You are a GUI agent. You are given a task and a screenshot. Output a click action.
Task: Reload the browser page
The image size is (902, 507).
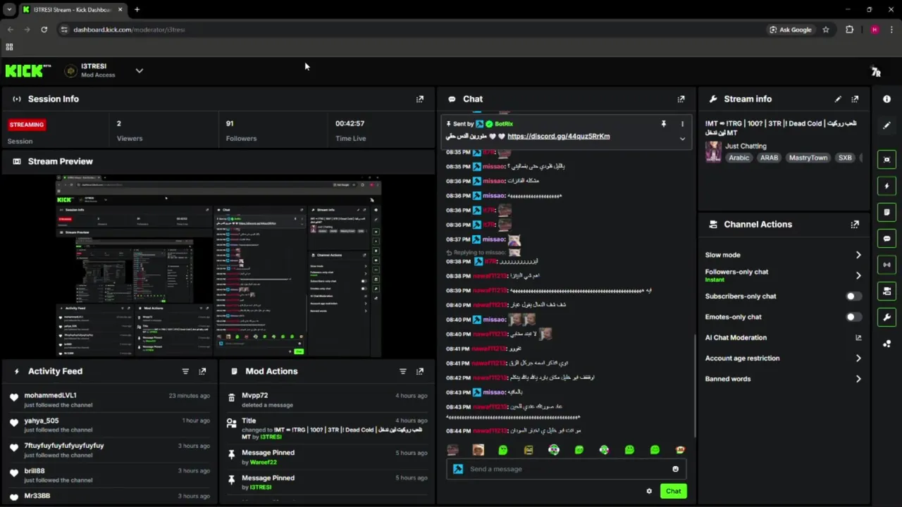(x=44, y=30)
